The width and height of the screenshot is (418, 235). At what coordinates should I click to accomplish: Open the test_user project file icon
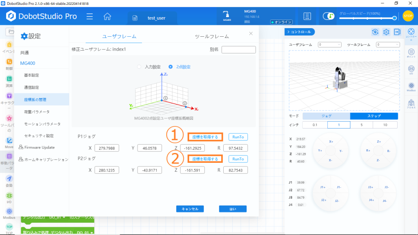[135, 18]
